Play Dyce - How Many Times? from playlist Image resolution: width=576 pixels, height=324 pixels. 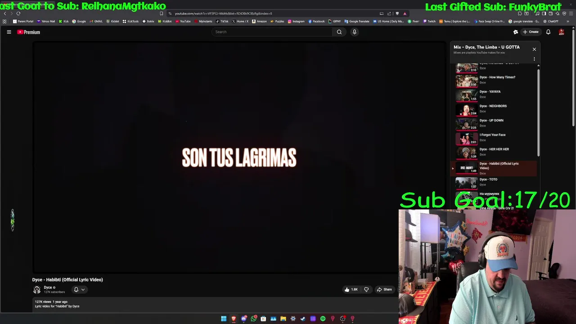[x=495, y=80]
